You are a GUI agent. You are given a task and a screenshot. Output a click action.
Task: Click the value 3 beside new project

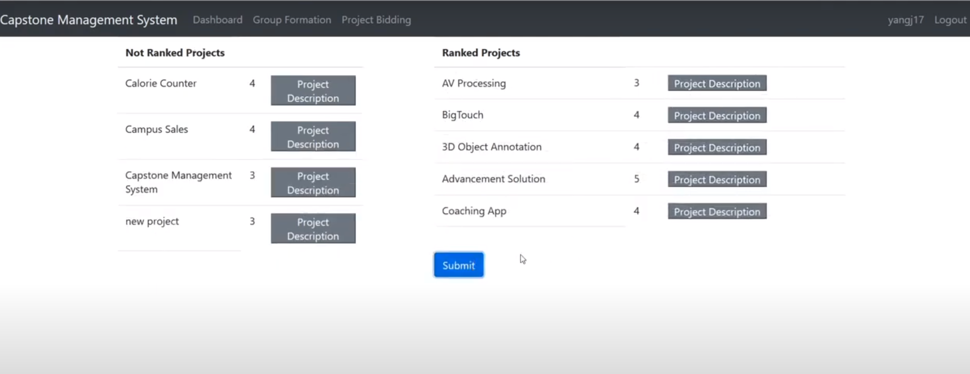coord(252,221)
